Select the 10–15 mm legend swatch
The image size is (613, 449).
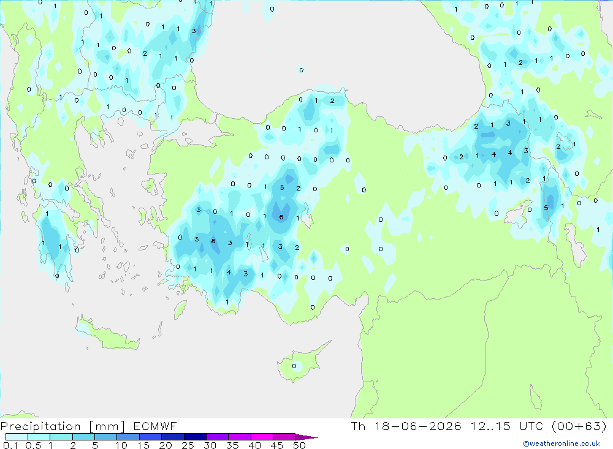(x=128, y=437)
